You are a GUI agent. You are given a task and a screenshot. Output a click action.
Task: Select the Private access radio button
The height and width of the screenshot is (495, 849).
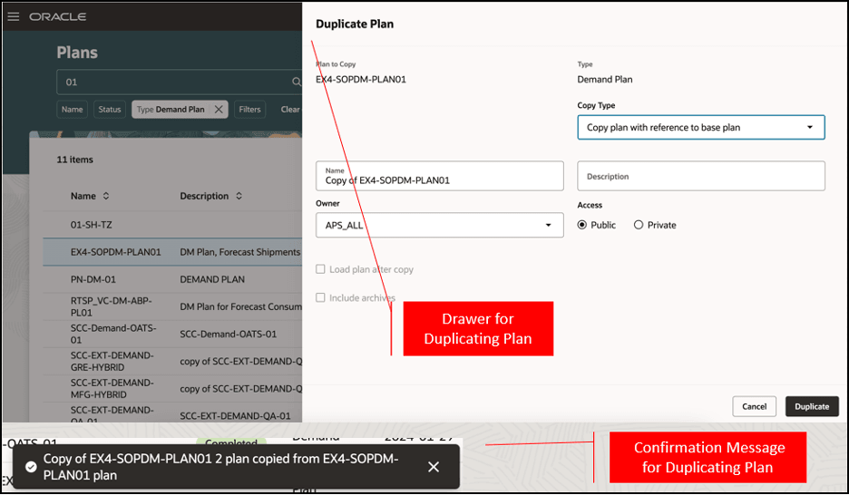639,225
